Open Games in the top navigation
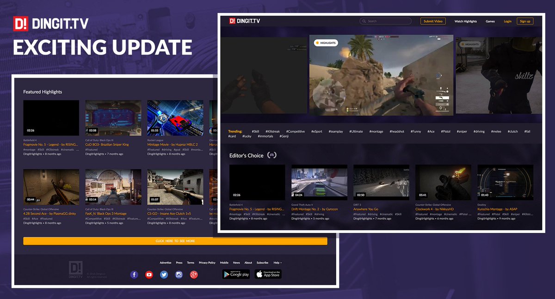555x299 pixels. tap(490, 21)
